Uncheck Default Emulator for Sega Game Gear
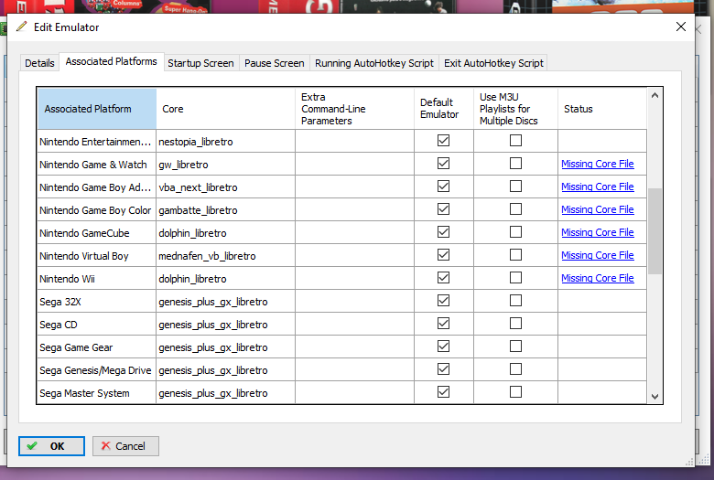The image size is (714, 480). pyautogui.click(x=444, y=347)
